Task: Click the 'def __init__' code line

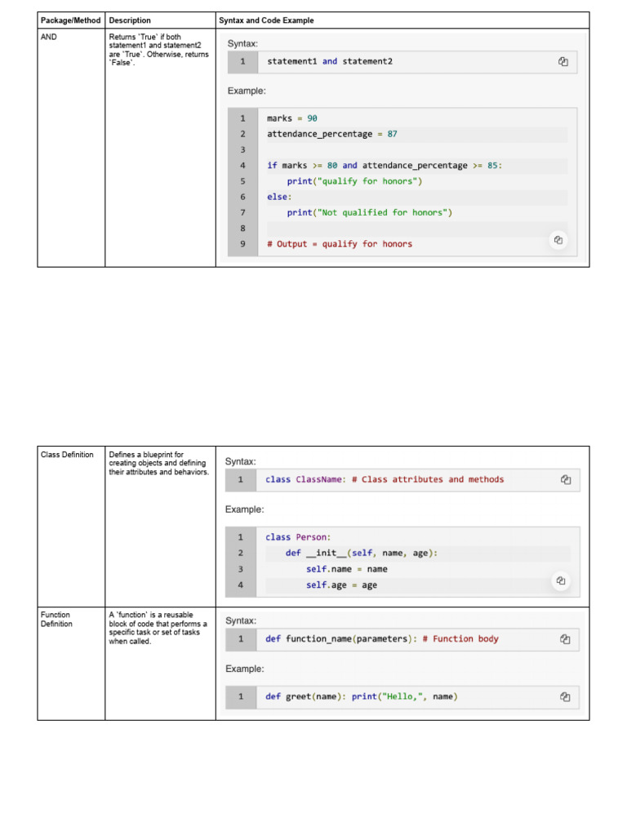Action: 362,554
